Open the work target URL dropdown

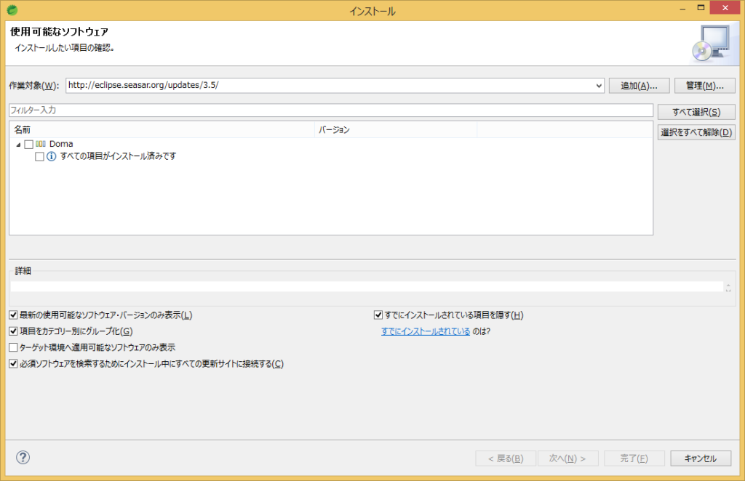pyautogui.click(x=598, y=85)
